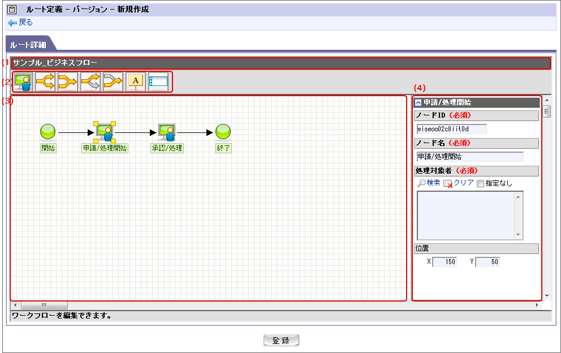This screenshot has width=561, height=353.
Task: Click the X position field
Action: point(445,262)
